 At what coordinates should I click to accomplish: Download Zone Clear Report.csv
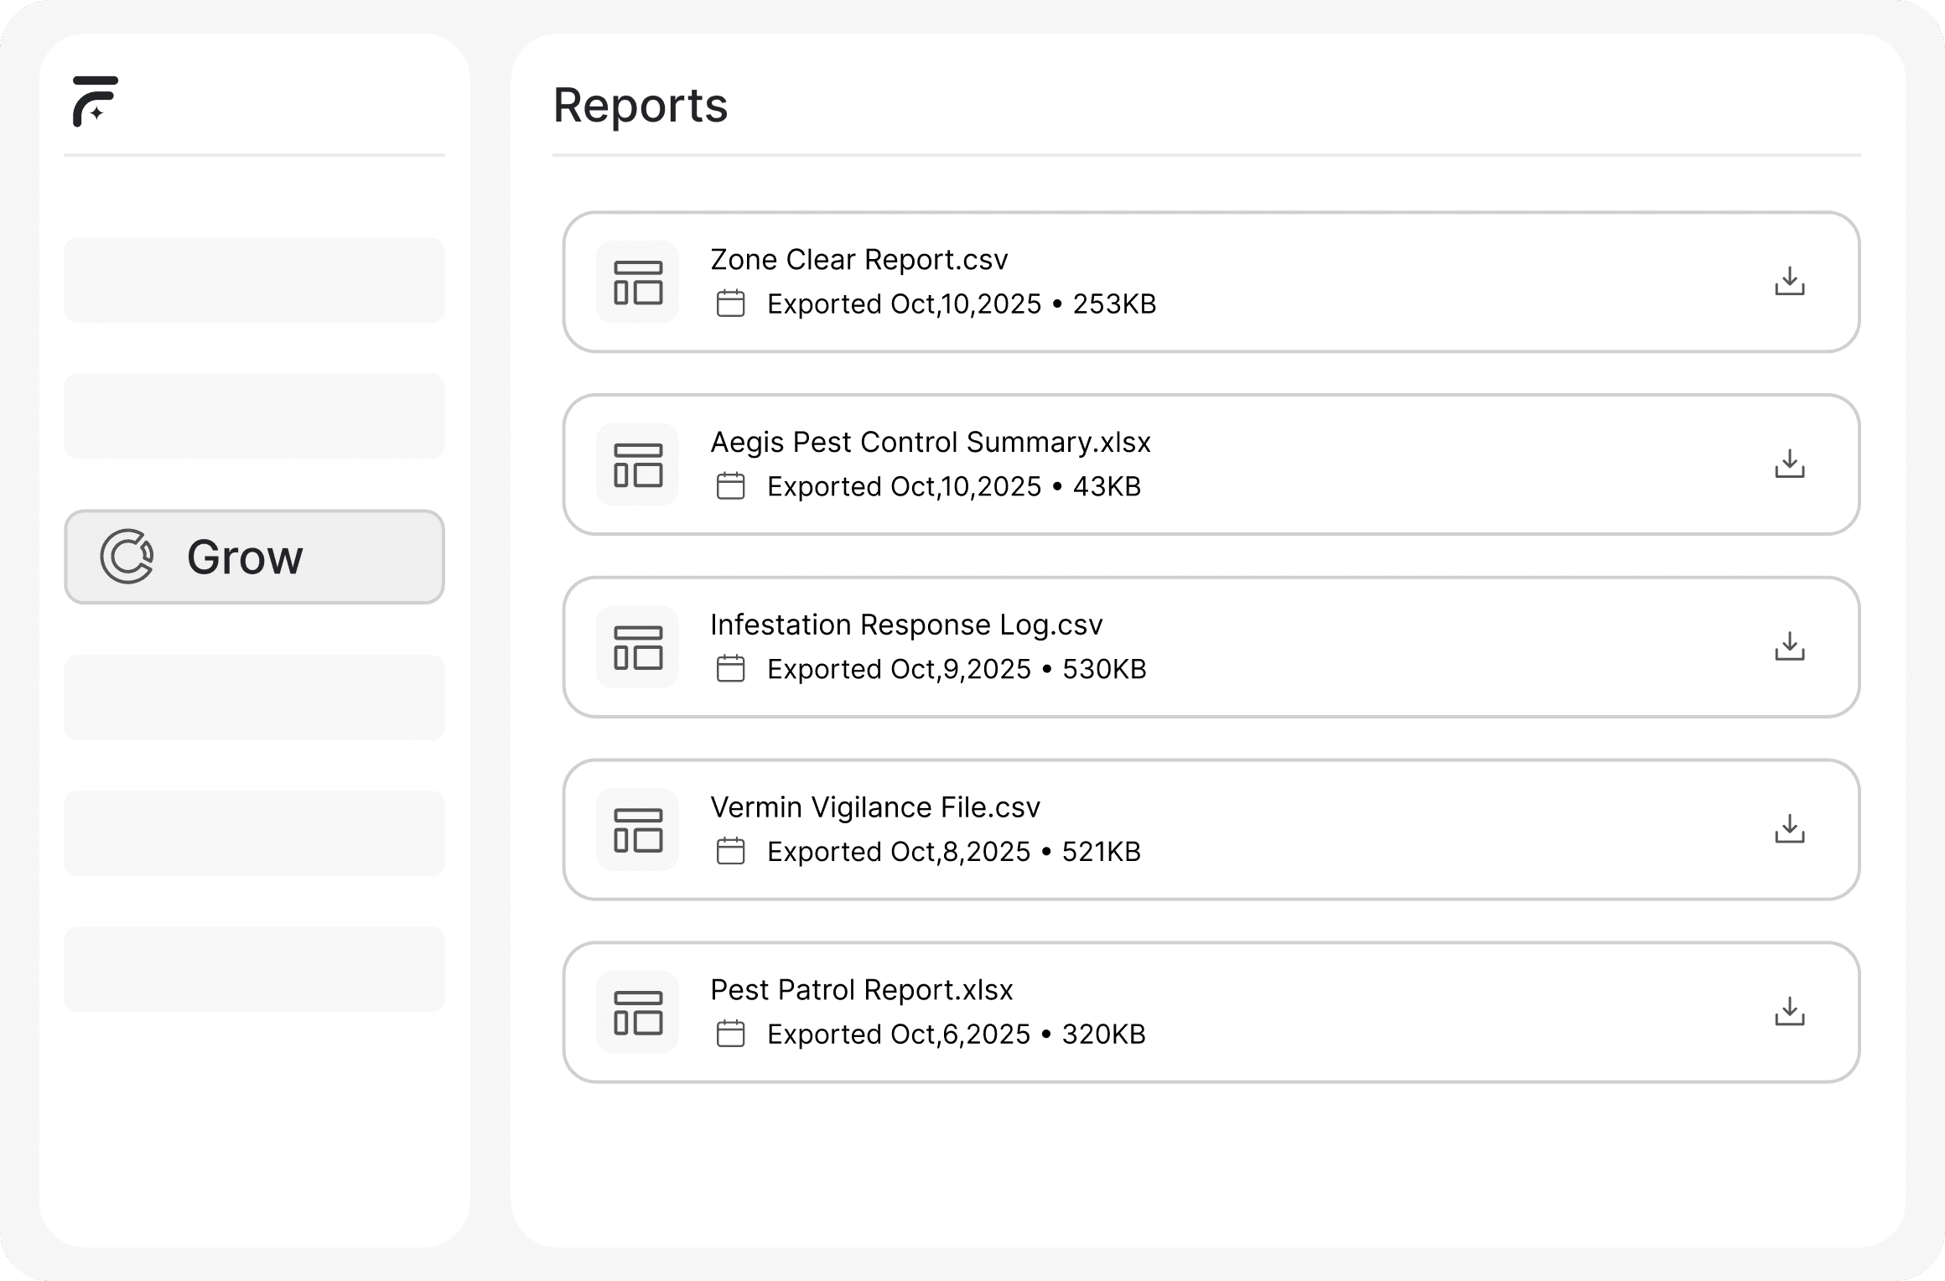coord(1789,282)
